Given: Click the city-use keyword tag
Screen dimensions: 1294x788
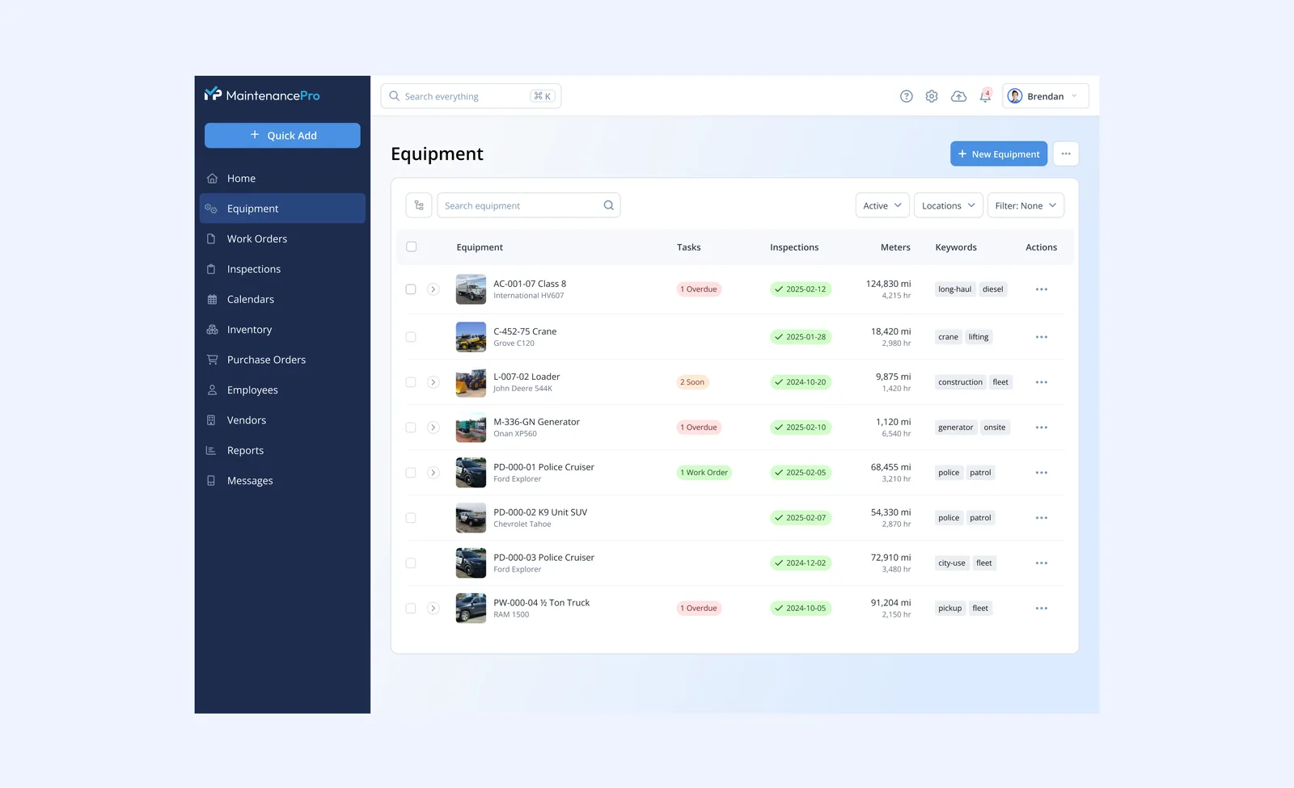Looking at the screenshot, I should coord(952,563).
